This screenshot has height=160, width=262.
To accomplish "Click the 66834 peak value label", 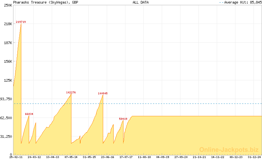I will tap(29, 114).
